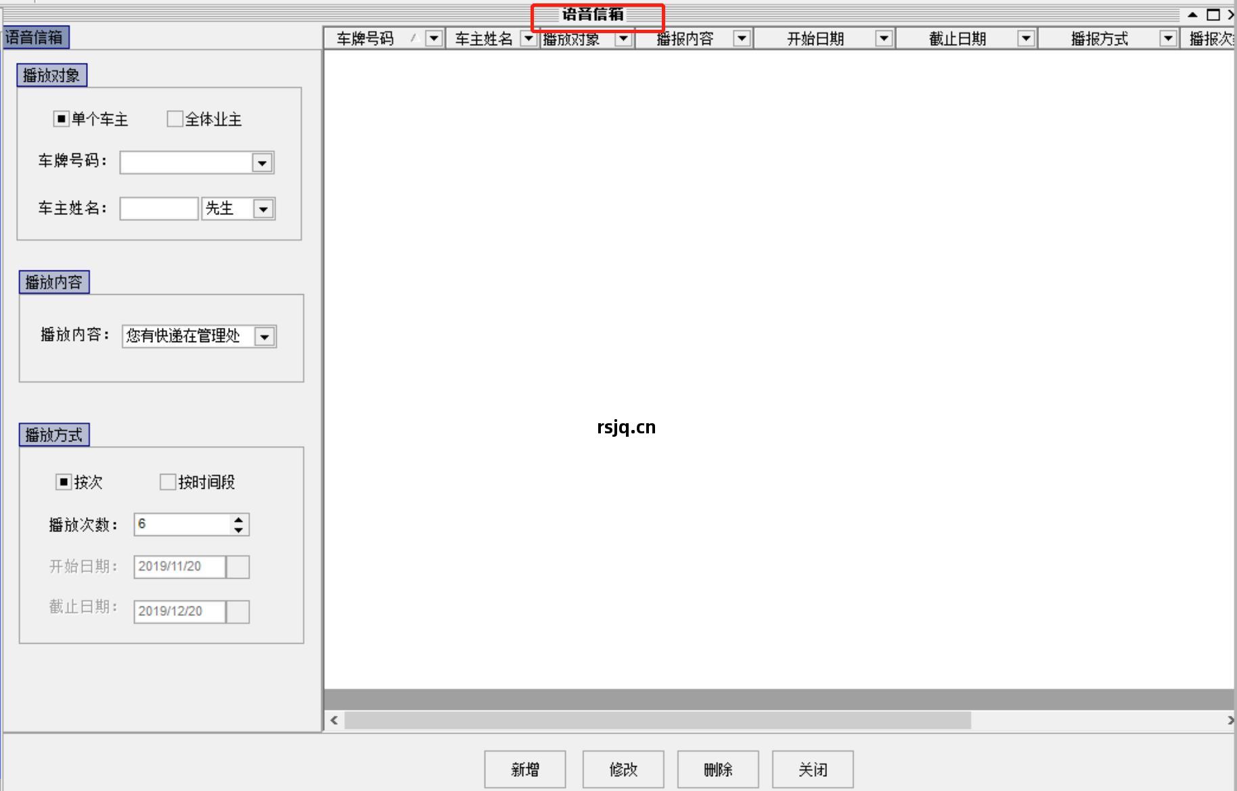
Task: Click the 关闭 button
Action: [x=812, y=769]
